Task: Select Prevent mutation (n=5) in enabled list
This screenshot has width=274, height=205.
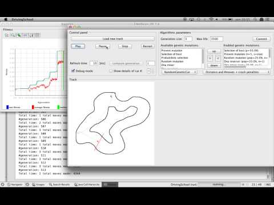Action: click(243, 54)
